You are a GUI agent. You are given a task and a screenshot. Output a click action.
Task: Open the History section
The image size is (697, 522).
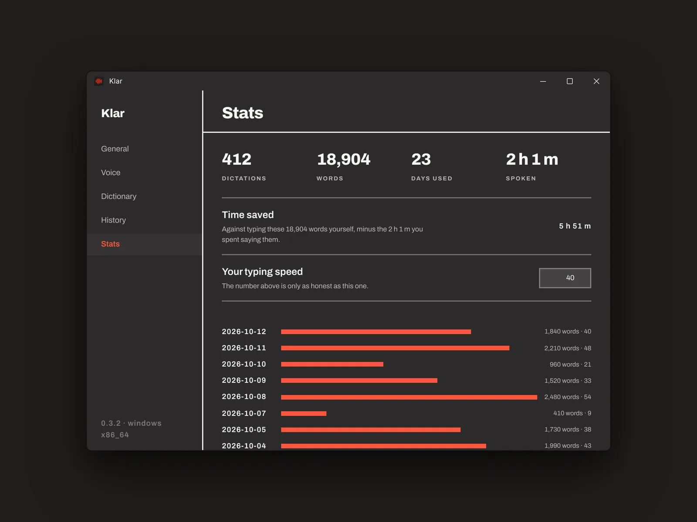click(x=145, y=221)
